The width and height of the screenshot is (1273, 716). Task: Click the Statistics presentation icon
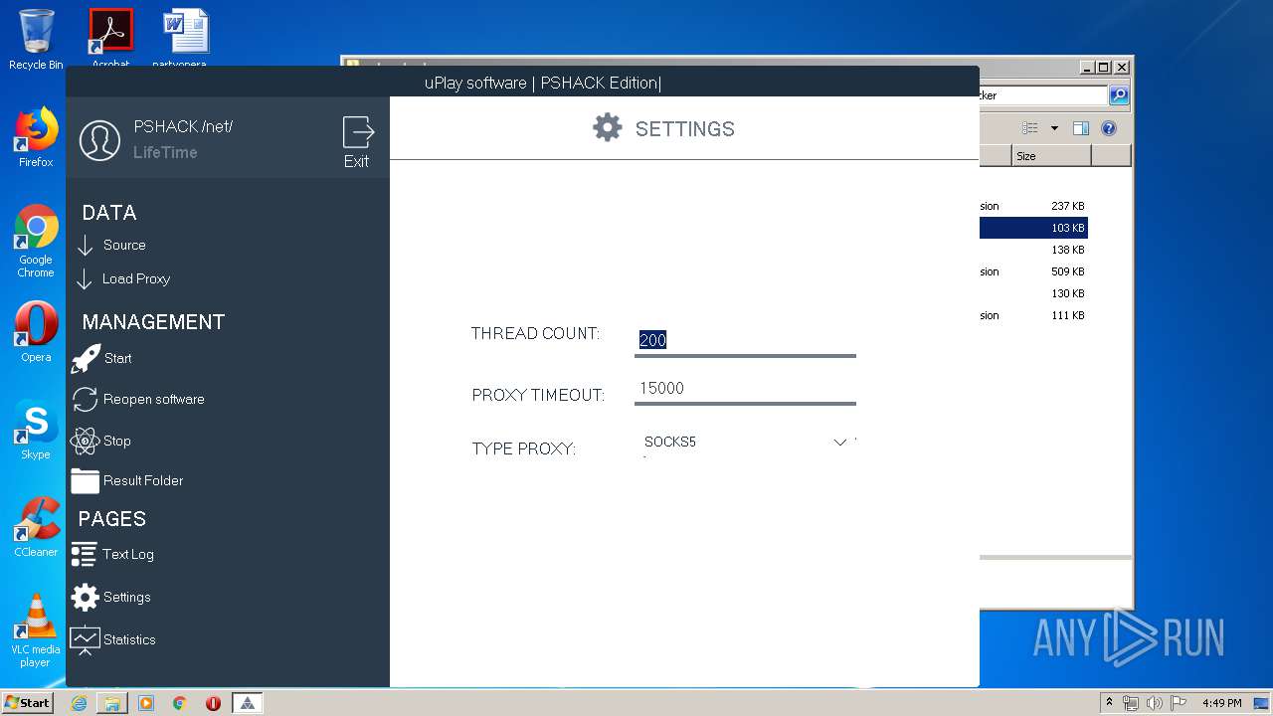click(x=85, y=640)
